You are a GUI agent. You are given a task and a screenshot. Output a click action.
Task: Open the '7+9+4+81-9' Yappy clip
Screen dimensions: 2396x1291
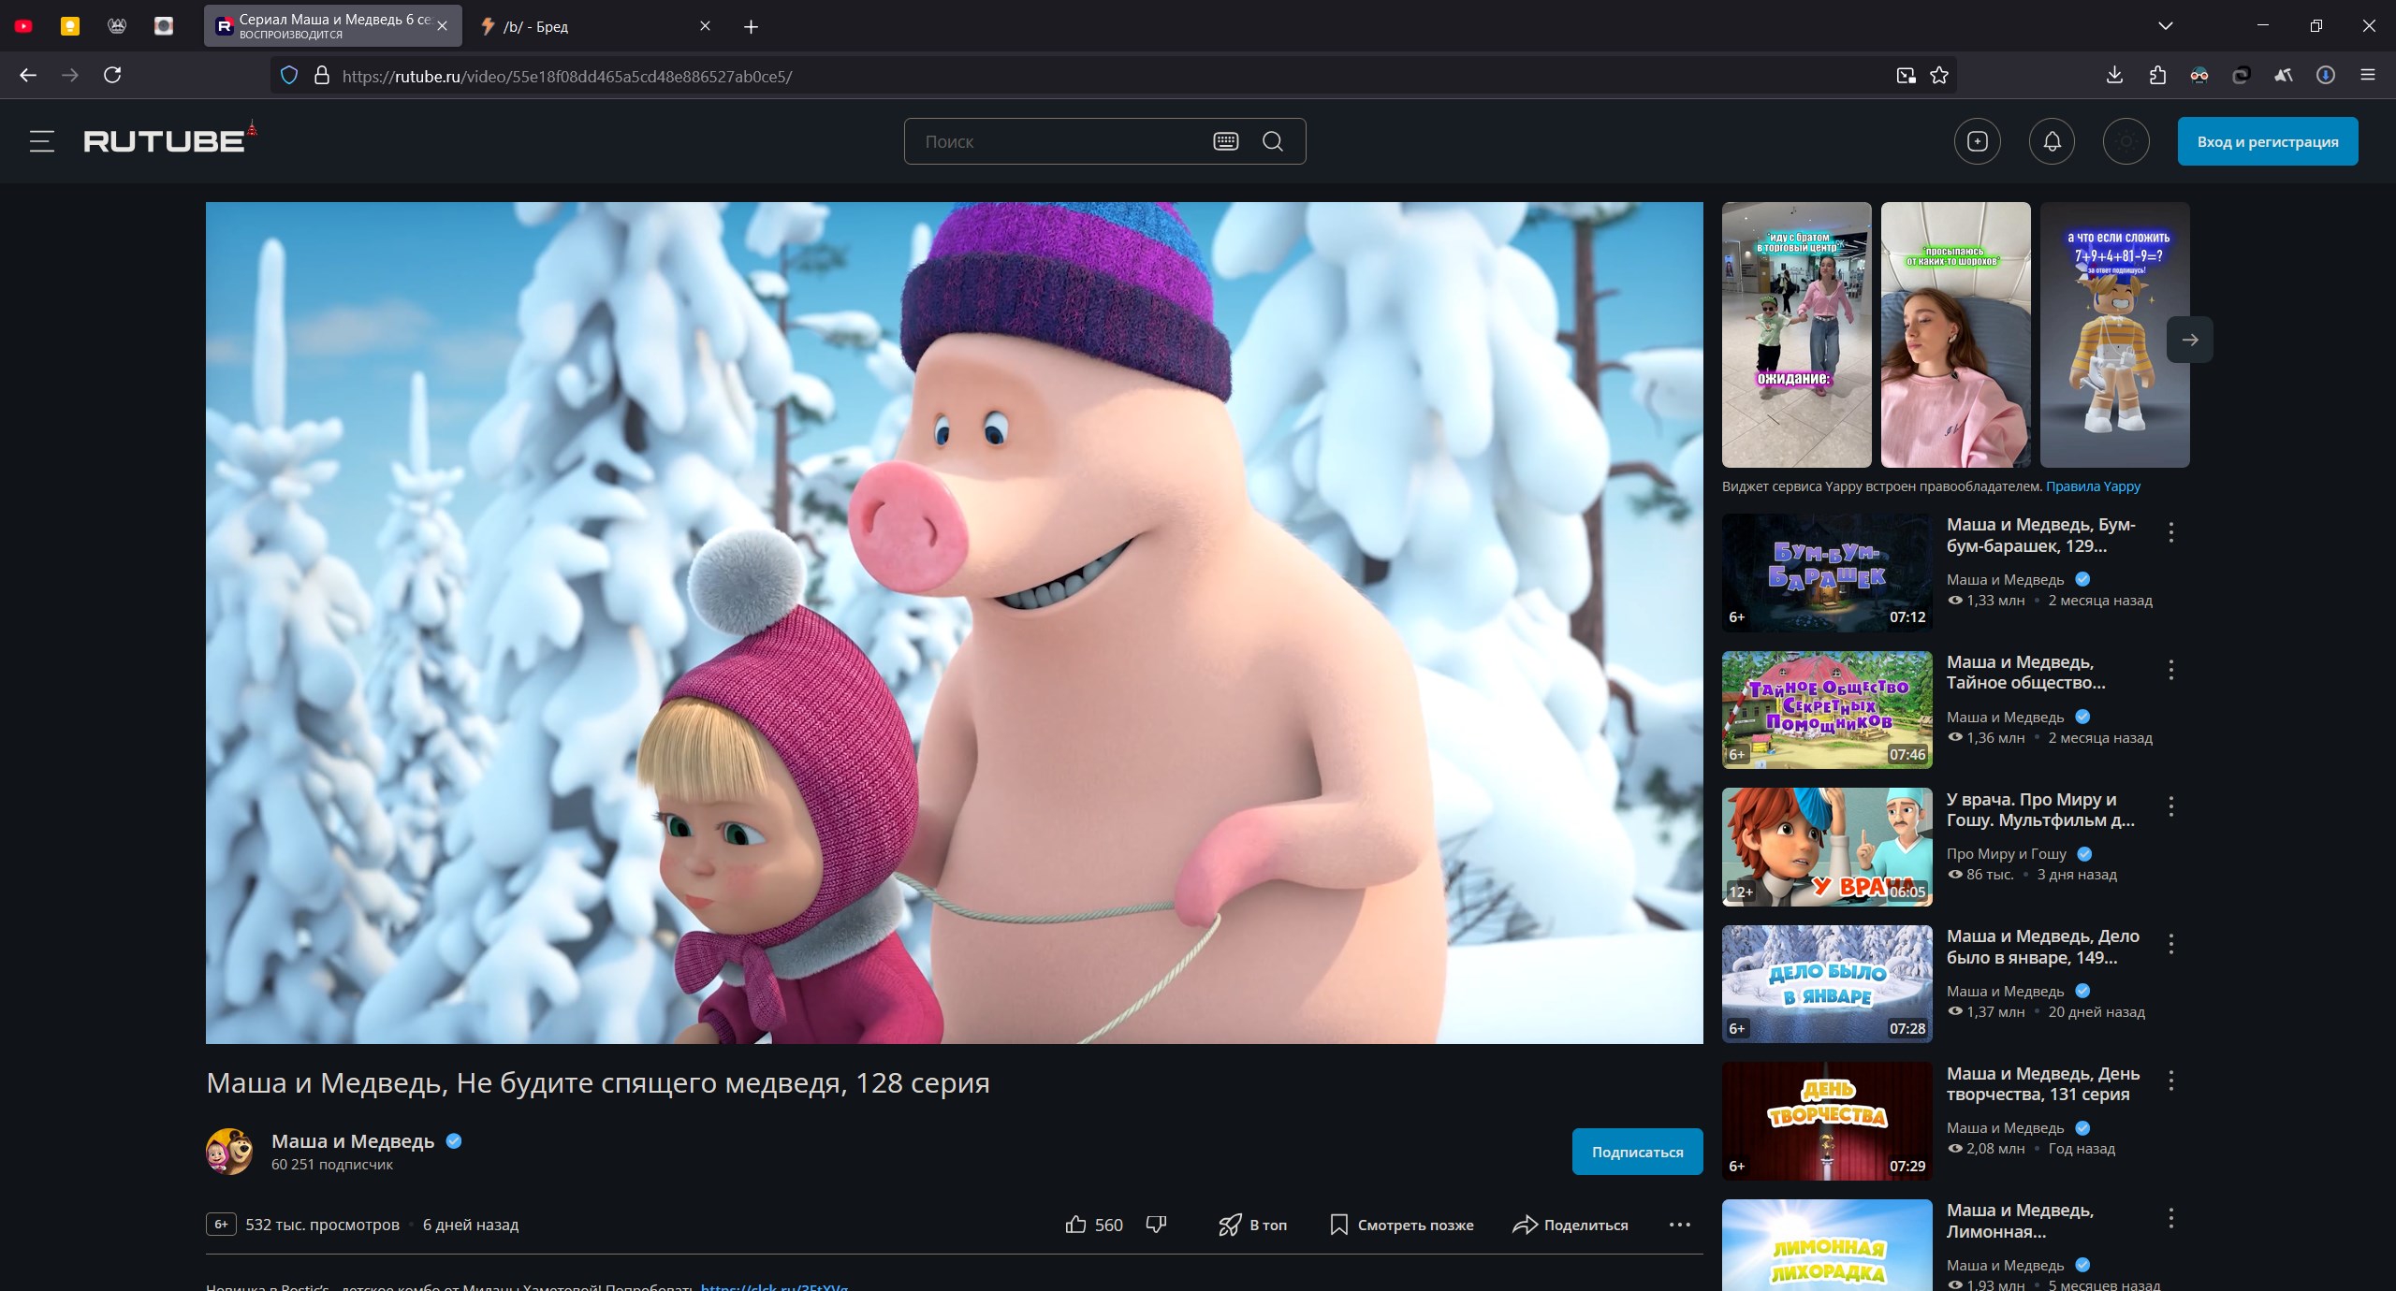tap(2115, 335)
